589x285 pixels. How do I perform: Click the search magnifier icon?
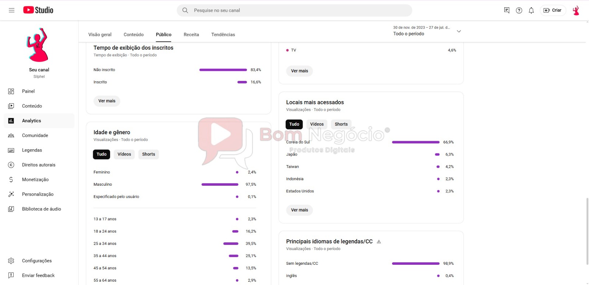(x=185, y=10)
